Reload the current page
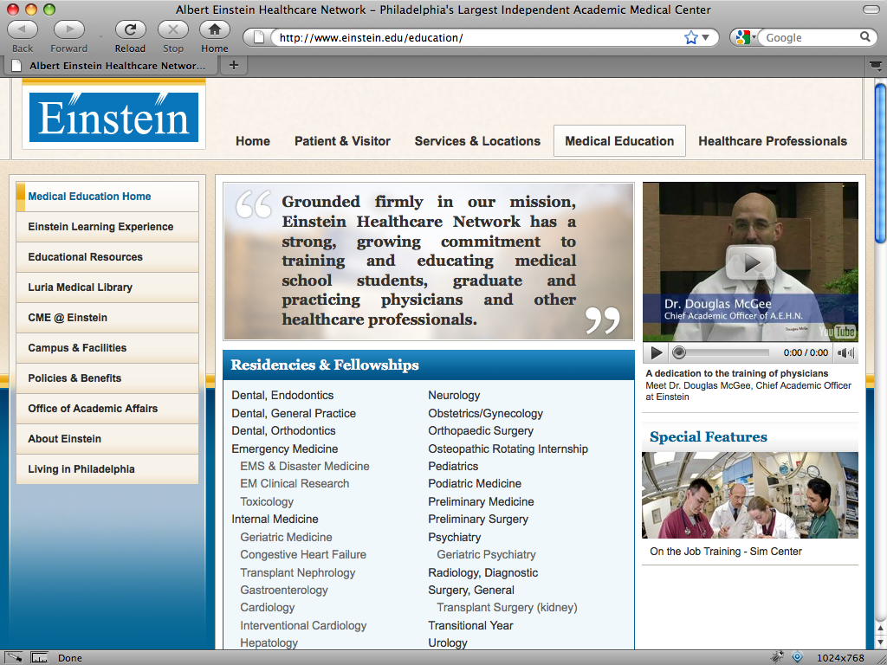The width and height of the screenshot is (887, 665). click(x=130, y=29)
